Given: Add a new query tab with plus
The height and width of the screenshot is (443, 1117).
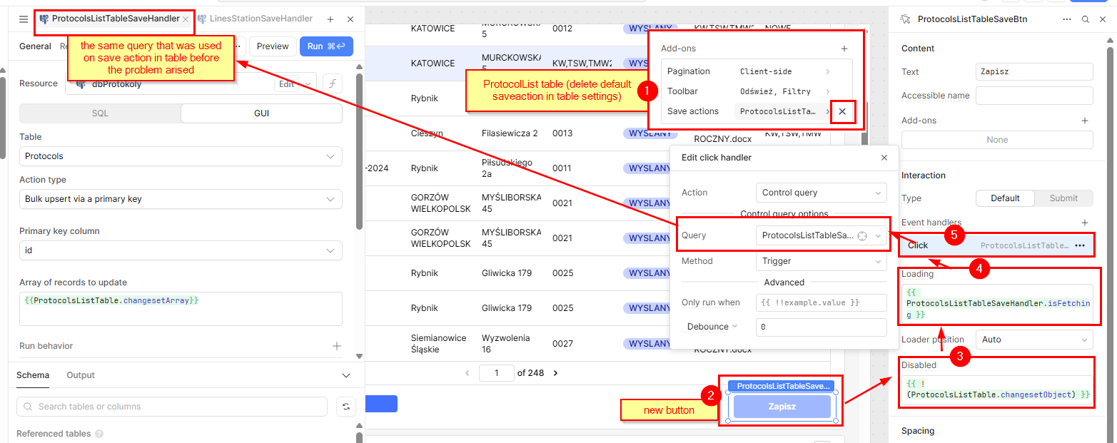Looking at the screenshot, I should [x=330, y=19].
